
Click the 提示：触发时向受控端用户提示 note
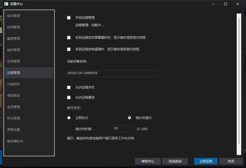[x=100, y=138]
